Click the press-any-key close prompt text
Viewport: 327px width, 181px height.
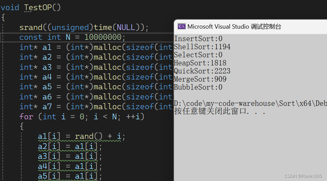coord(220,111)
